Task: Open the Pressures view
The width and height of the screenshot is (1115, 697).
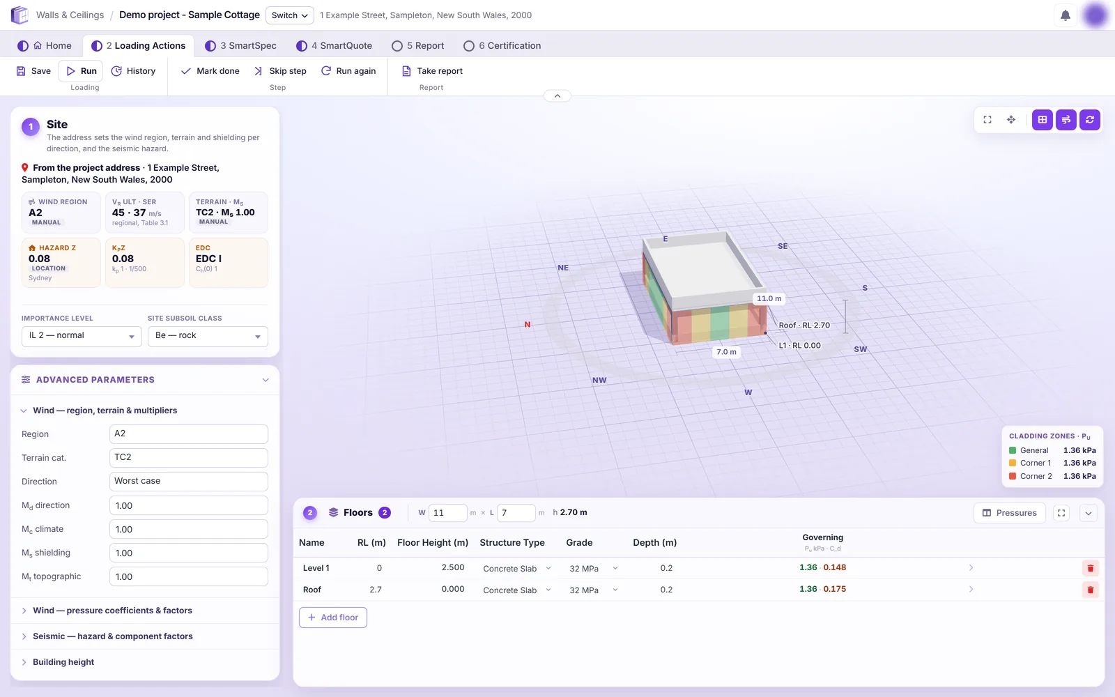Action: (x=1010, y=513)
